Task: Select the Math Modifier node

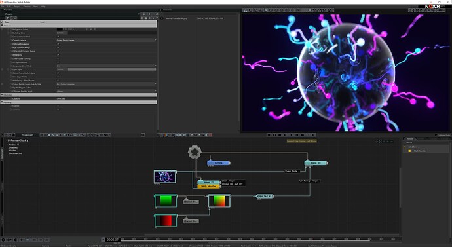Action: 209,187
